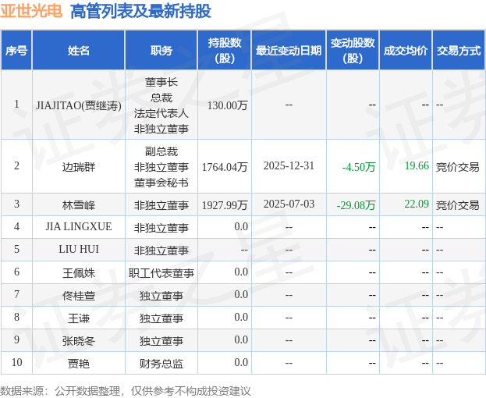The width and height of the screenshot is (486, 398).
Task: Select the 最近变动日期 column header
Action: click(x=289, y=50)
